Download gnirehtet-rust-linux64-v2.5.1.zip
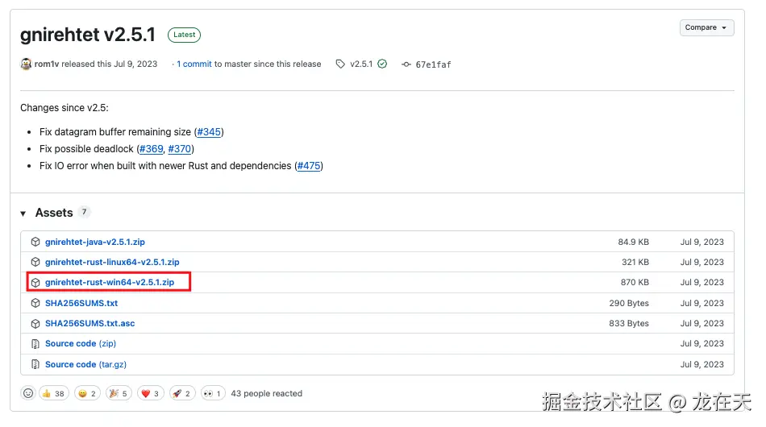 point(112,262)
